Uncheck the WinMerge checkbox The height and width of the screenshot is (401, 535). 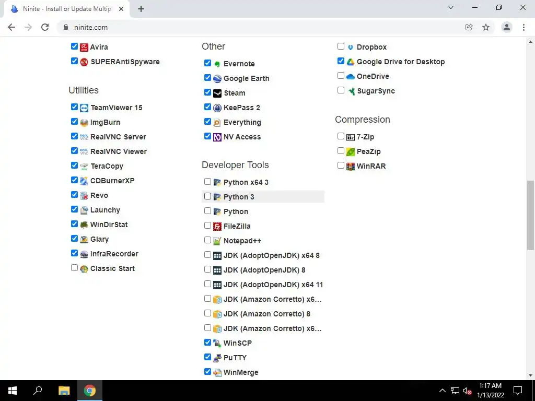[207, 372]
